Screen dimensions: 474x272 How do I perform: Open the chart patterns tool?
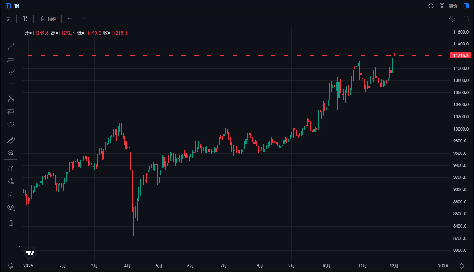11,98
